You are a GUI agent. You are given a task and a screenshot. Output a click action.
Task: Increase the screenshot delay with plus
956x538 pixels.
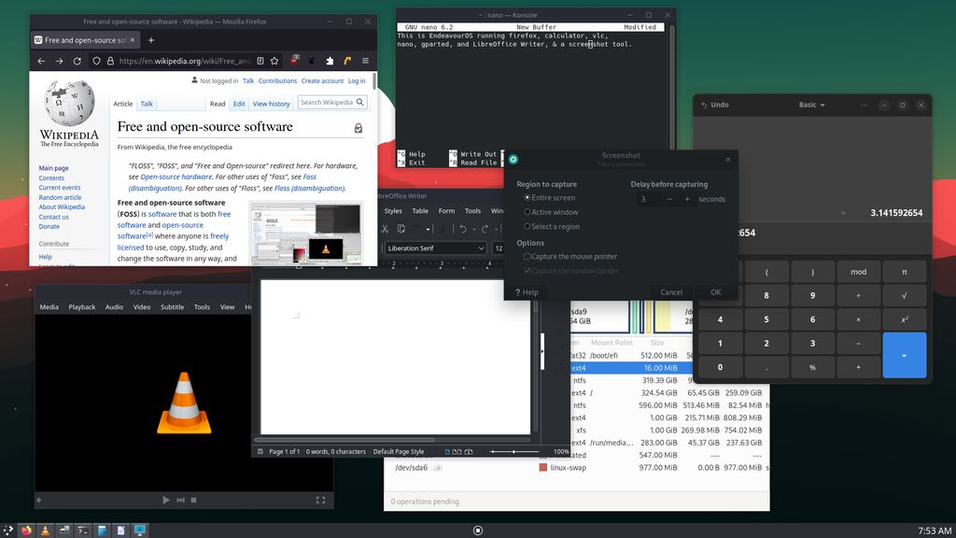(687, 200)
